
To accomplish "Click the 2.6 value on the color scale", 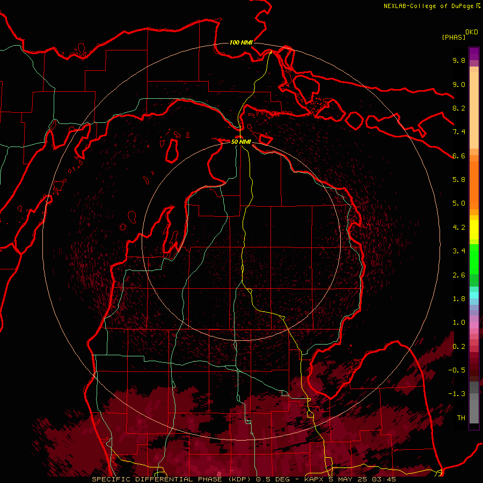I will pos(459,275).
